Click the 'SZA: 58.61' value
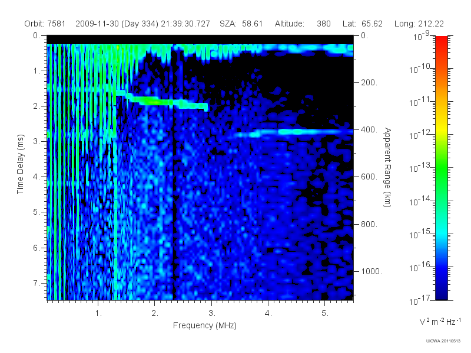 [x=241, y=24]
